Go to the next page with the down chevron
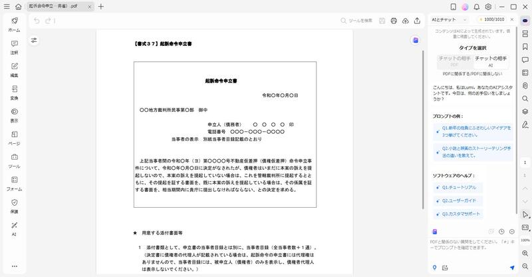Viewport: 532px width, 277px height. [x=525, y=201]
